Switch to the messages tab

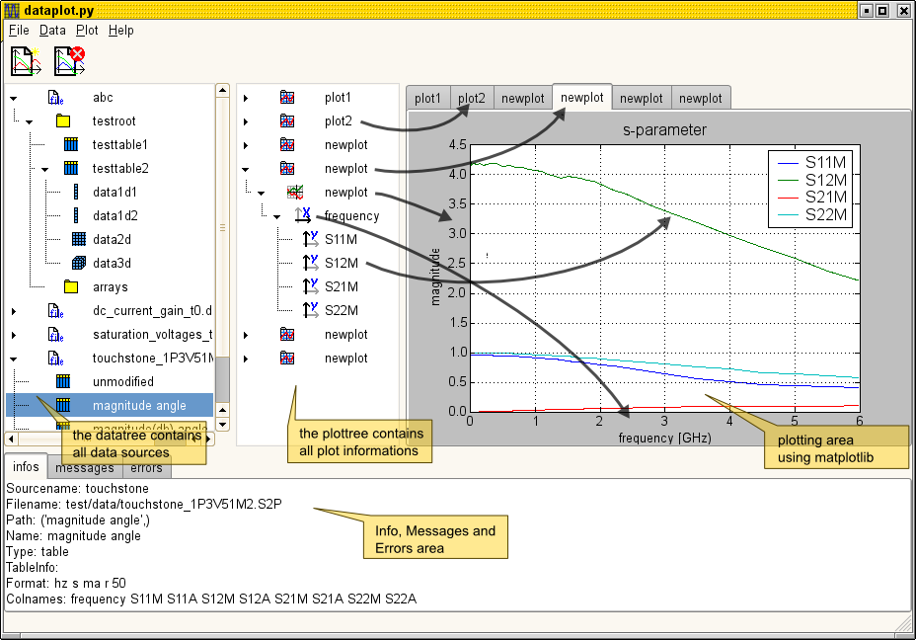(84, 467)
